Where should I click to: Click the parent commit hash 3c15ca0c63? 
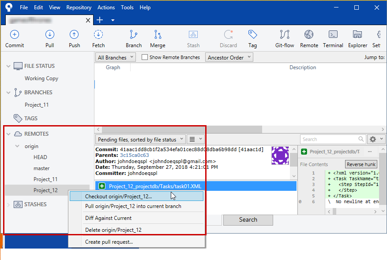click(134, 155)
